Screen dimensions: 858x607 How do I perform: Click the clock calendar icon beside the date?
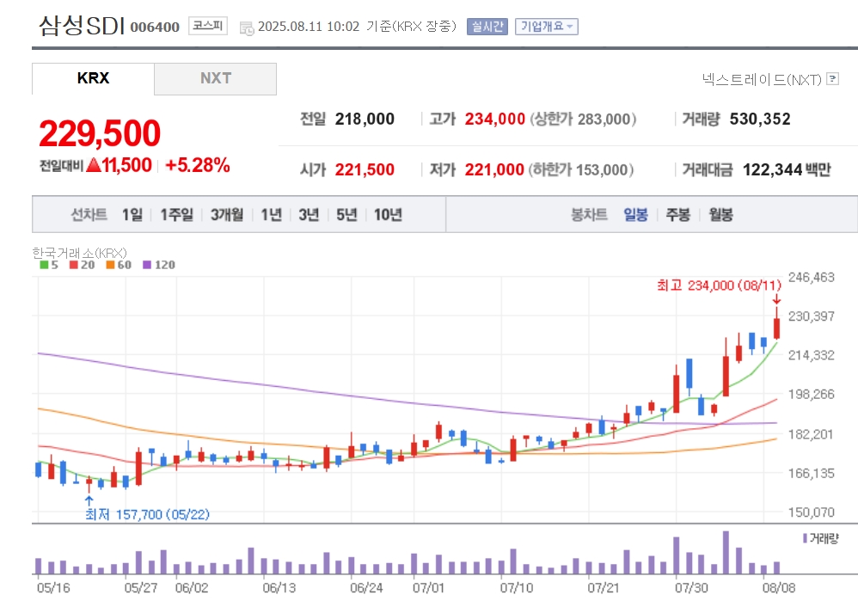(247, 28)
